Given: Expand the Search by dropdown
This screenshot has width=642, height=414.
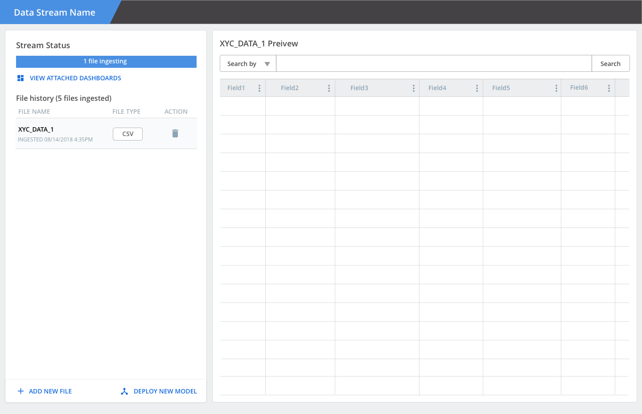Looking at the screenshot, I should pyautogui.click(x=248, y=63).
